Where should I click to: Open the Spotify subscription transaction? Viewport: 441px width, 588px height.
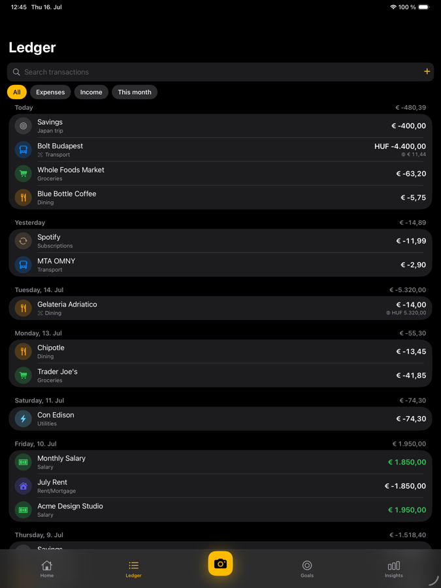tap(221, 240)
